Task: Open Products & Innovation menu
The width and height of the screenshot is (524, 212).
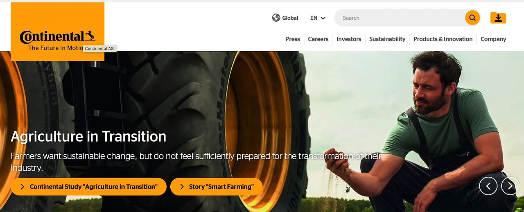Action: tap(443, 39)
